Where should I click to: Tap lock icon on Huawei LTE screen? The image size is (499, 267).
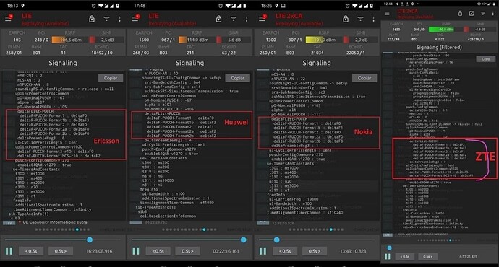click(x=218, y=19)
